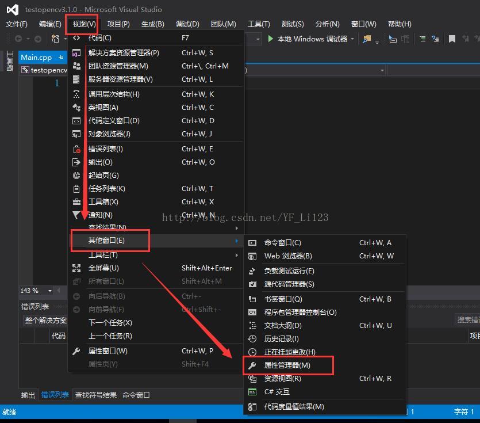The height and width of the screenshot is (423, 480).
Task: Click the Web 浏览器 icon
Action: click(x=252, y=256)
